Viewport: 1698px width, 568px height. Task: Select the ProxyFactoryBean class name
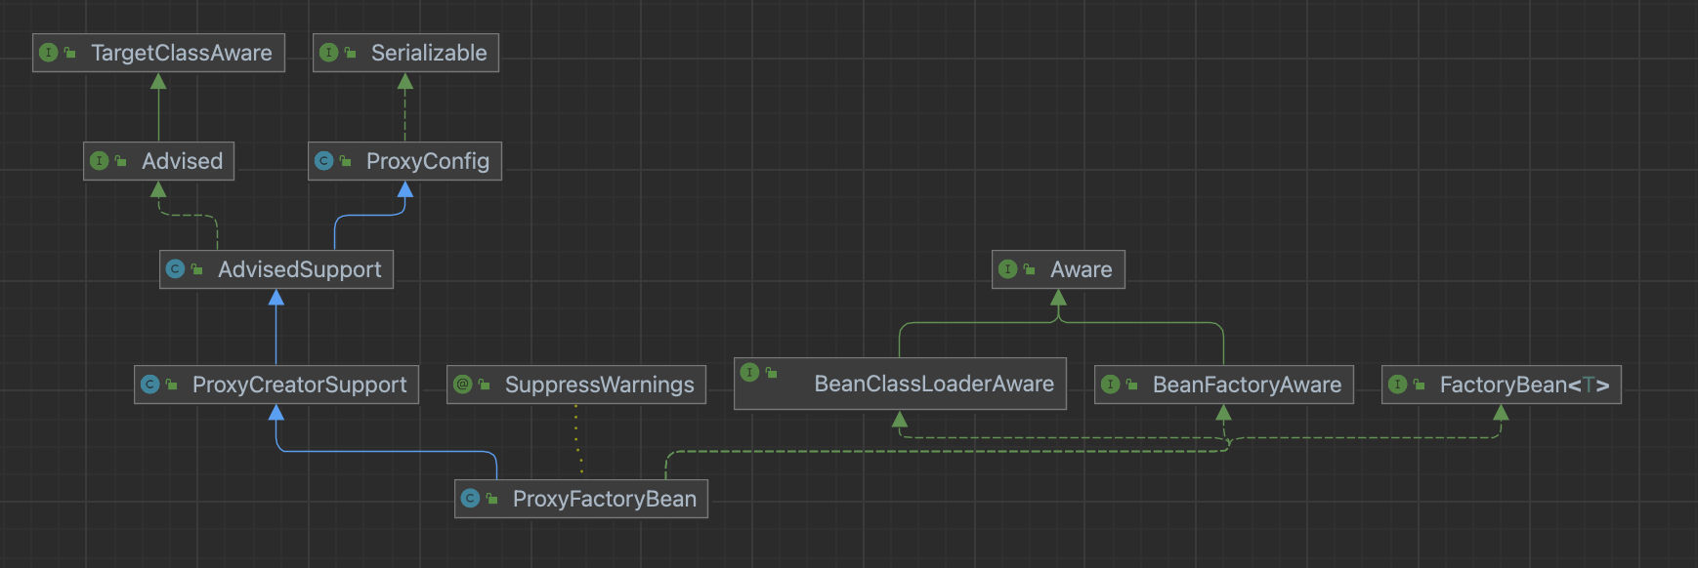[x=604, y=499]
